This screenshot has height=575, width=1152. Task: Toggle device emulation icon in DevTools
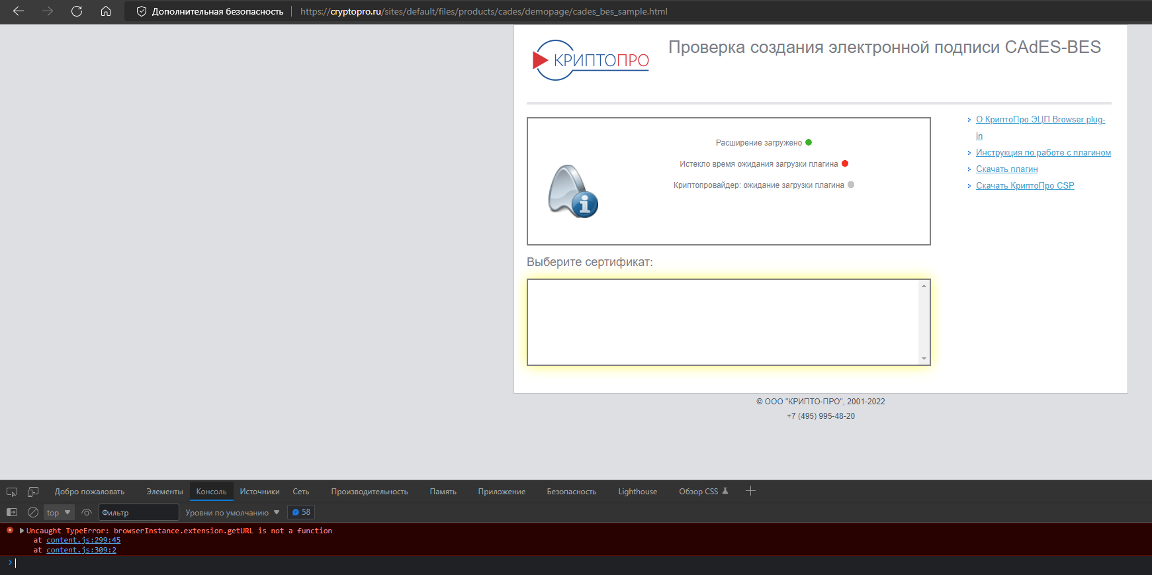pos(33,492)
